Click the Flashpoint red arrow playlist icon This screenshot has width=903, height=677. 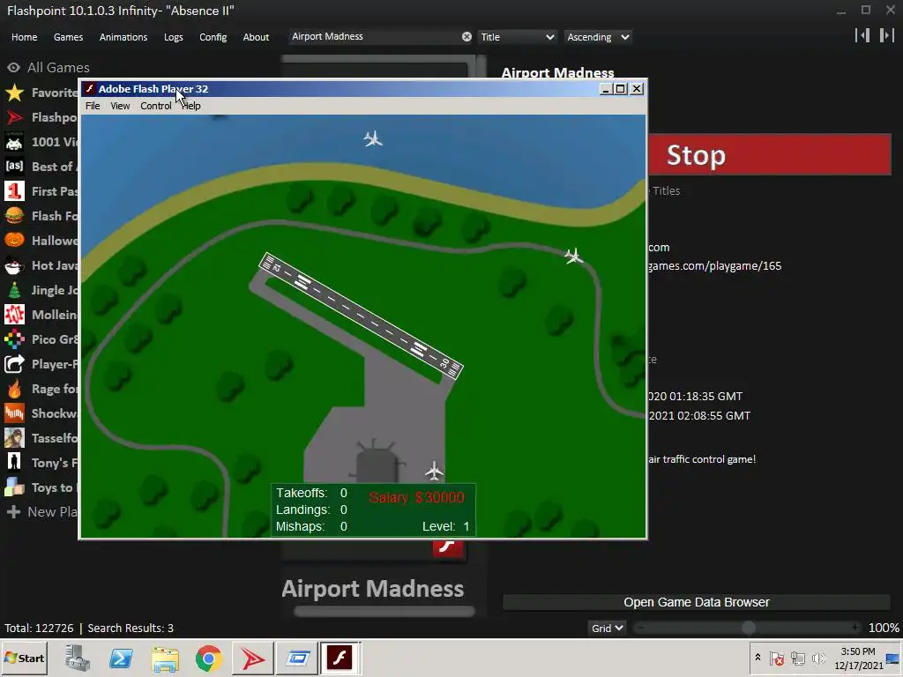[14, 117]
